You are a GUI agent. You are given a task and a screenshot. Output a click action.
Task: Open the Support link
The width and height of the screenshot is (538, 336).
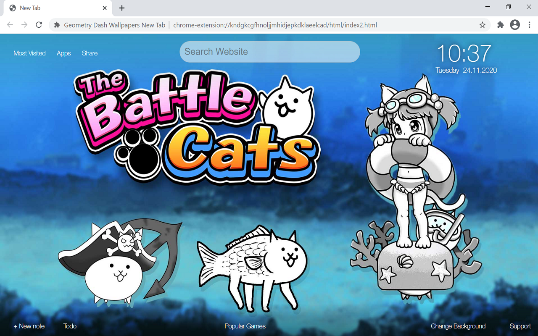[520, 326]
